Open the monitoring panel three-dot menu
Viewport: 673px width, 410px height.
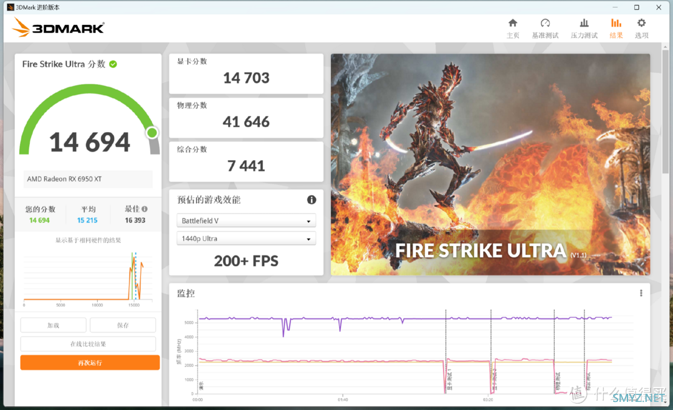[x=641, y=293]
